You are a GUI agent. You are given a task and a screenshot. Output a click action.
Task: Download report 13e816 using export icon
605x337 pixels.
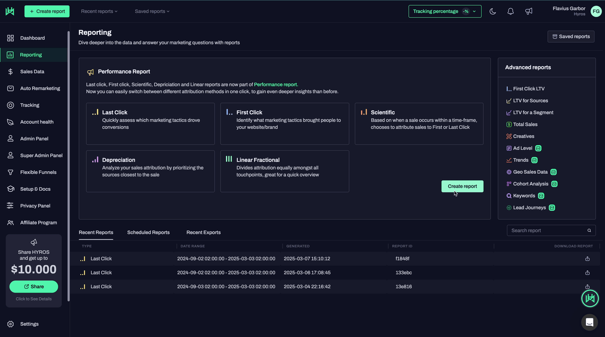587,287
